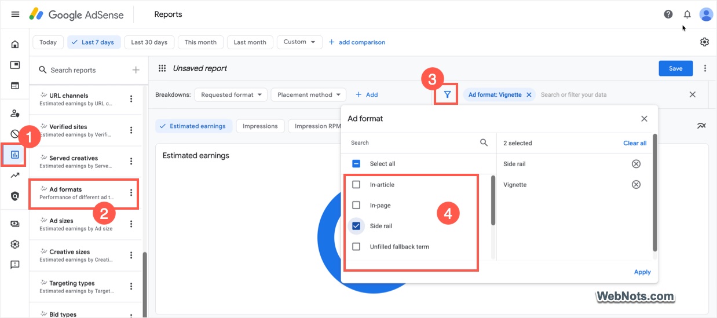Open Sites icon in sidebar

click(x=15, y=86)
